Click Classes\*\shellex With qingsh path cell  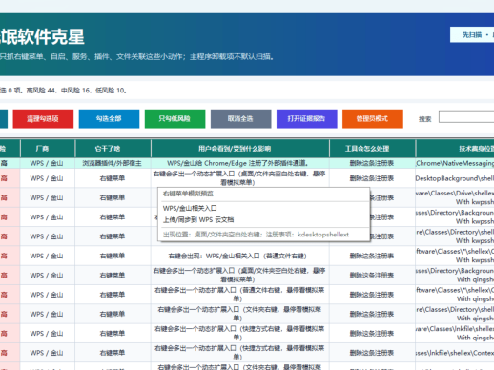(x=455, y=295)
